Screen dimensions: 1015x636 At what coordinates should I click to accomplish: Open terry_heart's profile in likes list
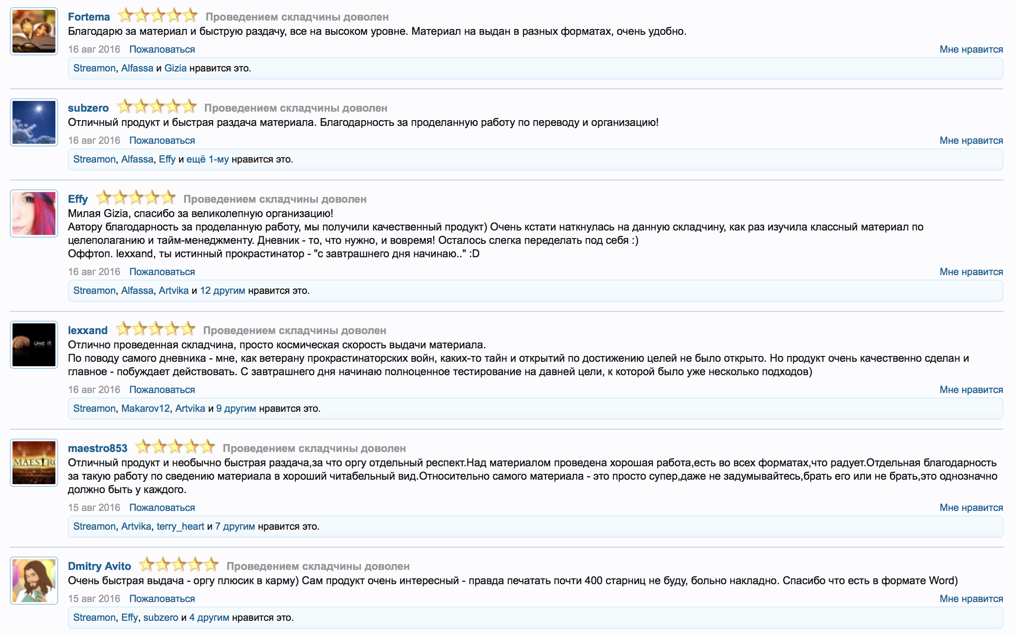pyautogui.click(x=180, y=526)
